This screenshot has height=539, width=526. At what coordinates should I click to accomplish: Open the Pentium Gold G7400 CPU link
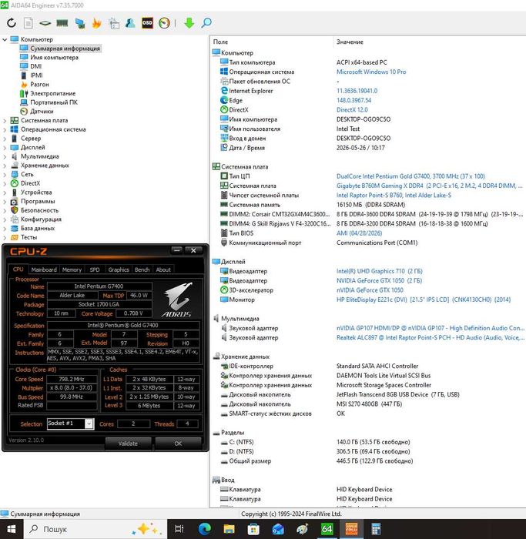410,176
